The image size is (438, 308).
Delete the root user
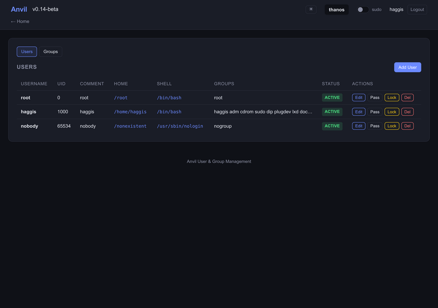tap(407, 98)
